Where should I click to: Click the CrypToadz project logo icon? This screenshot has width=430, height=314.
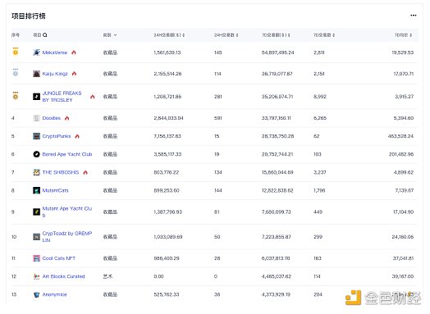36,237
